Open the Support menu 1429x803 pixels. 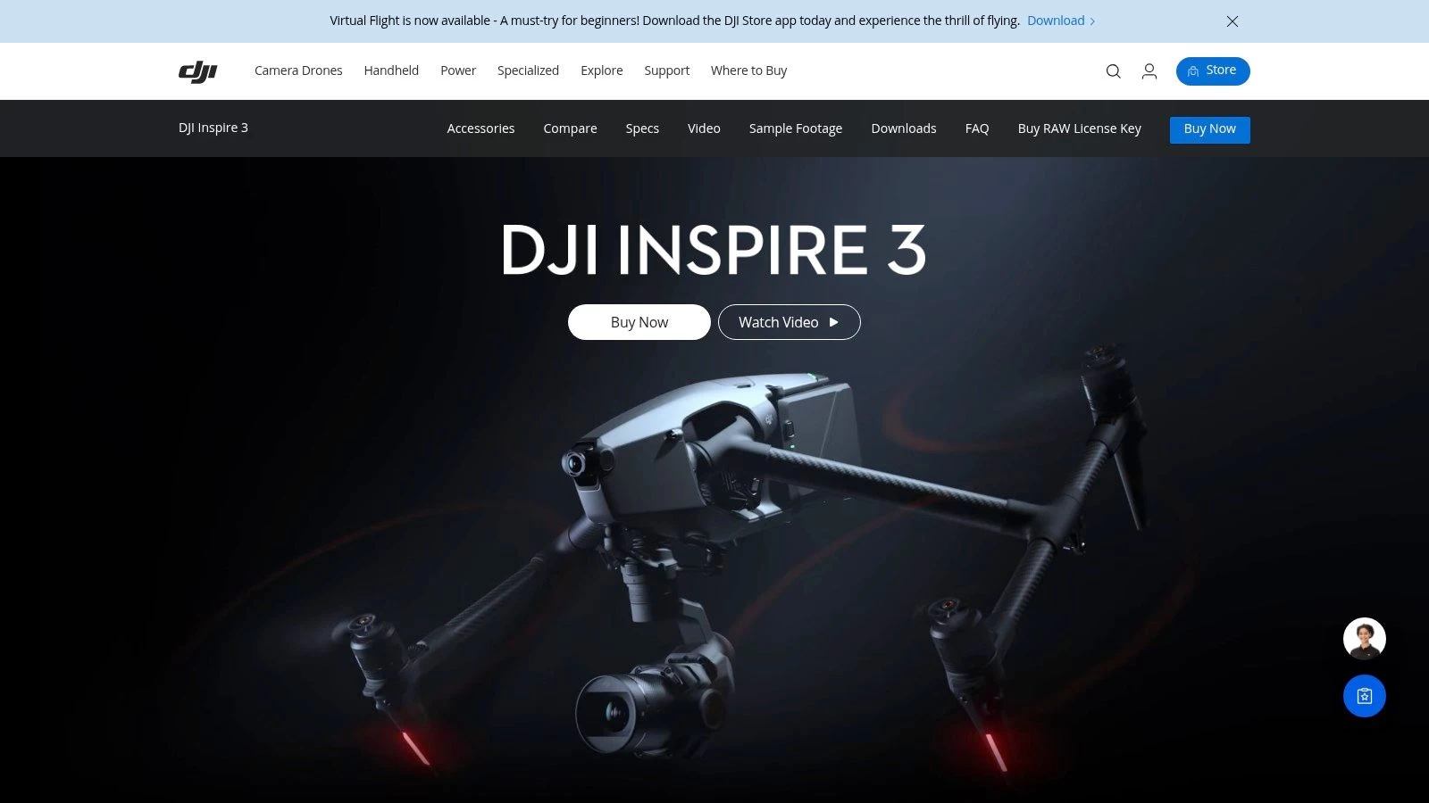667,70
